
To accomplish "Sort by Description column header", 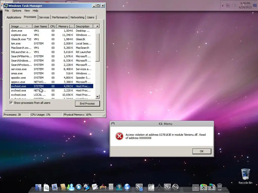I will [x=84, y=26].
